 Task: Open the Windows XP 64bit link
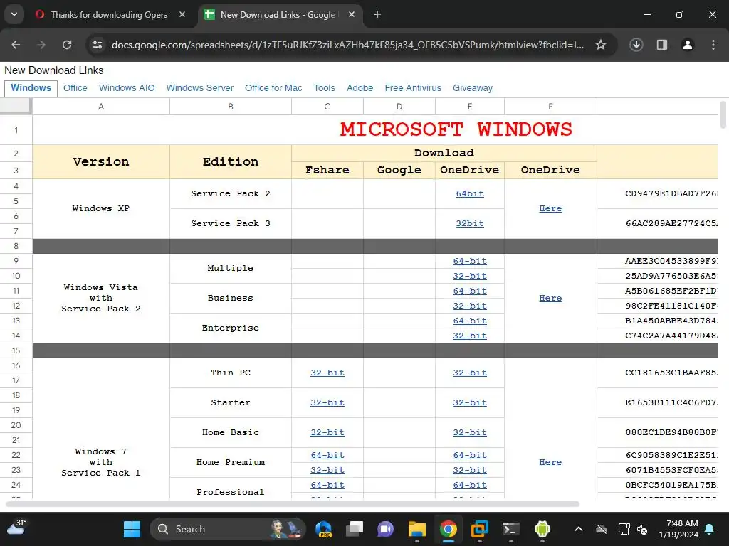(470, 193)
